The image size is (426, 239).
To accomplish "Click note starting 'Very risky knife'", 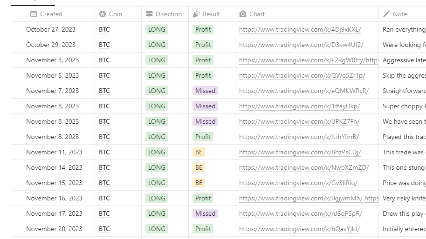I will tap(404, 199).
